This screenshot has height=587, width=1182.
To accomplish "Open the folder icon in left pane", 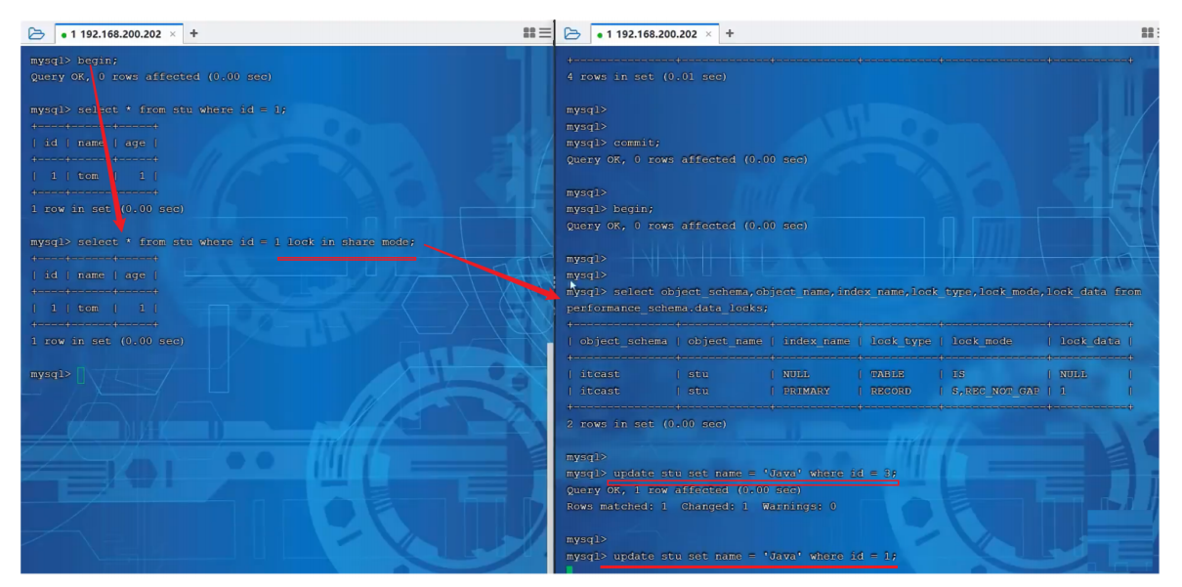I will 36,33.
